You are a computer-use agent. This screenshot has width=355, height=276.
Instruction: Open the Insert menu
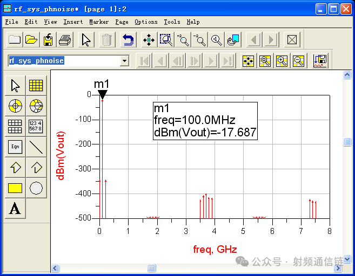coord(73,22)
